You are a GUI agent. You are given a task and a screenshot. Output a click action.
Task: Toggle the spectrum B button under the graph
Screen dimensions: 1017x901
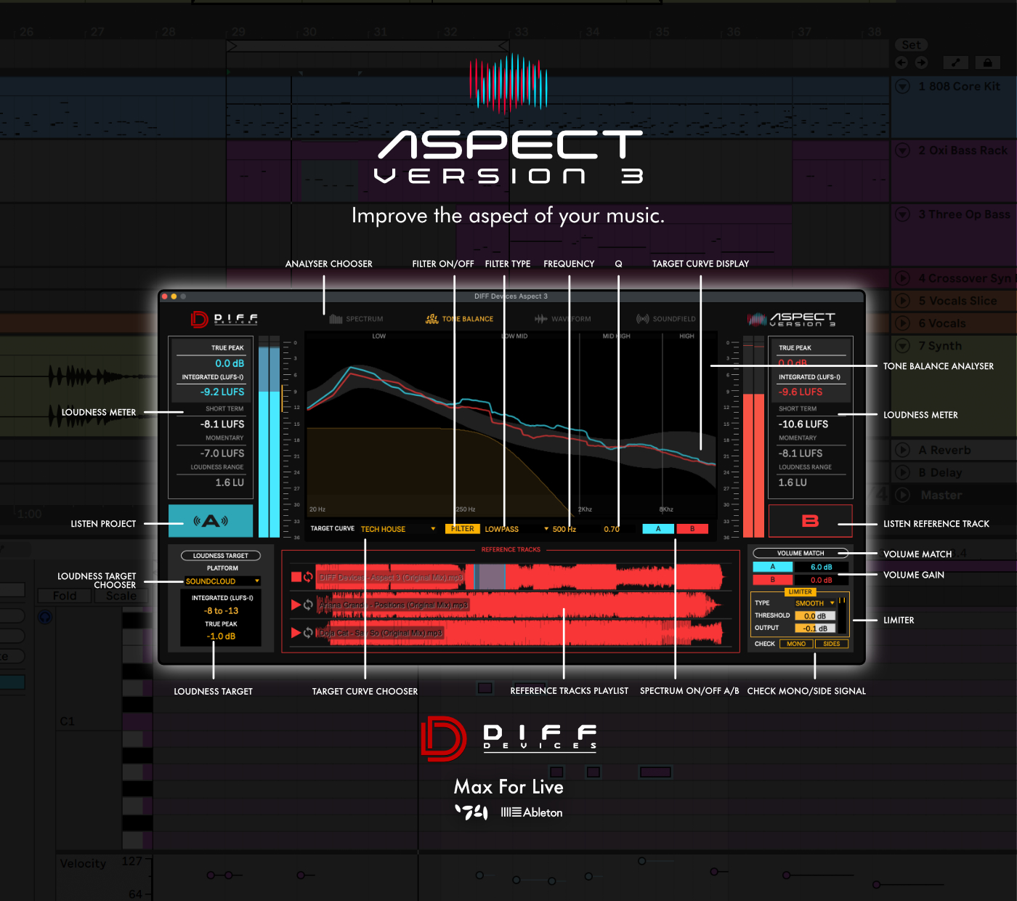point(692,529)
